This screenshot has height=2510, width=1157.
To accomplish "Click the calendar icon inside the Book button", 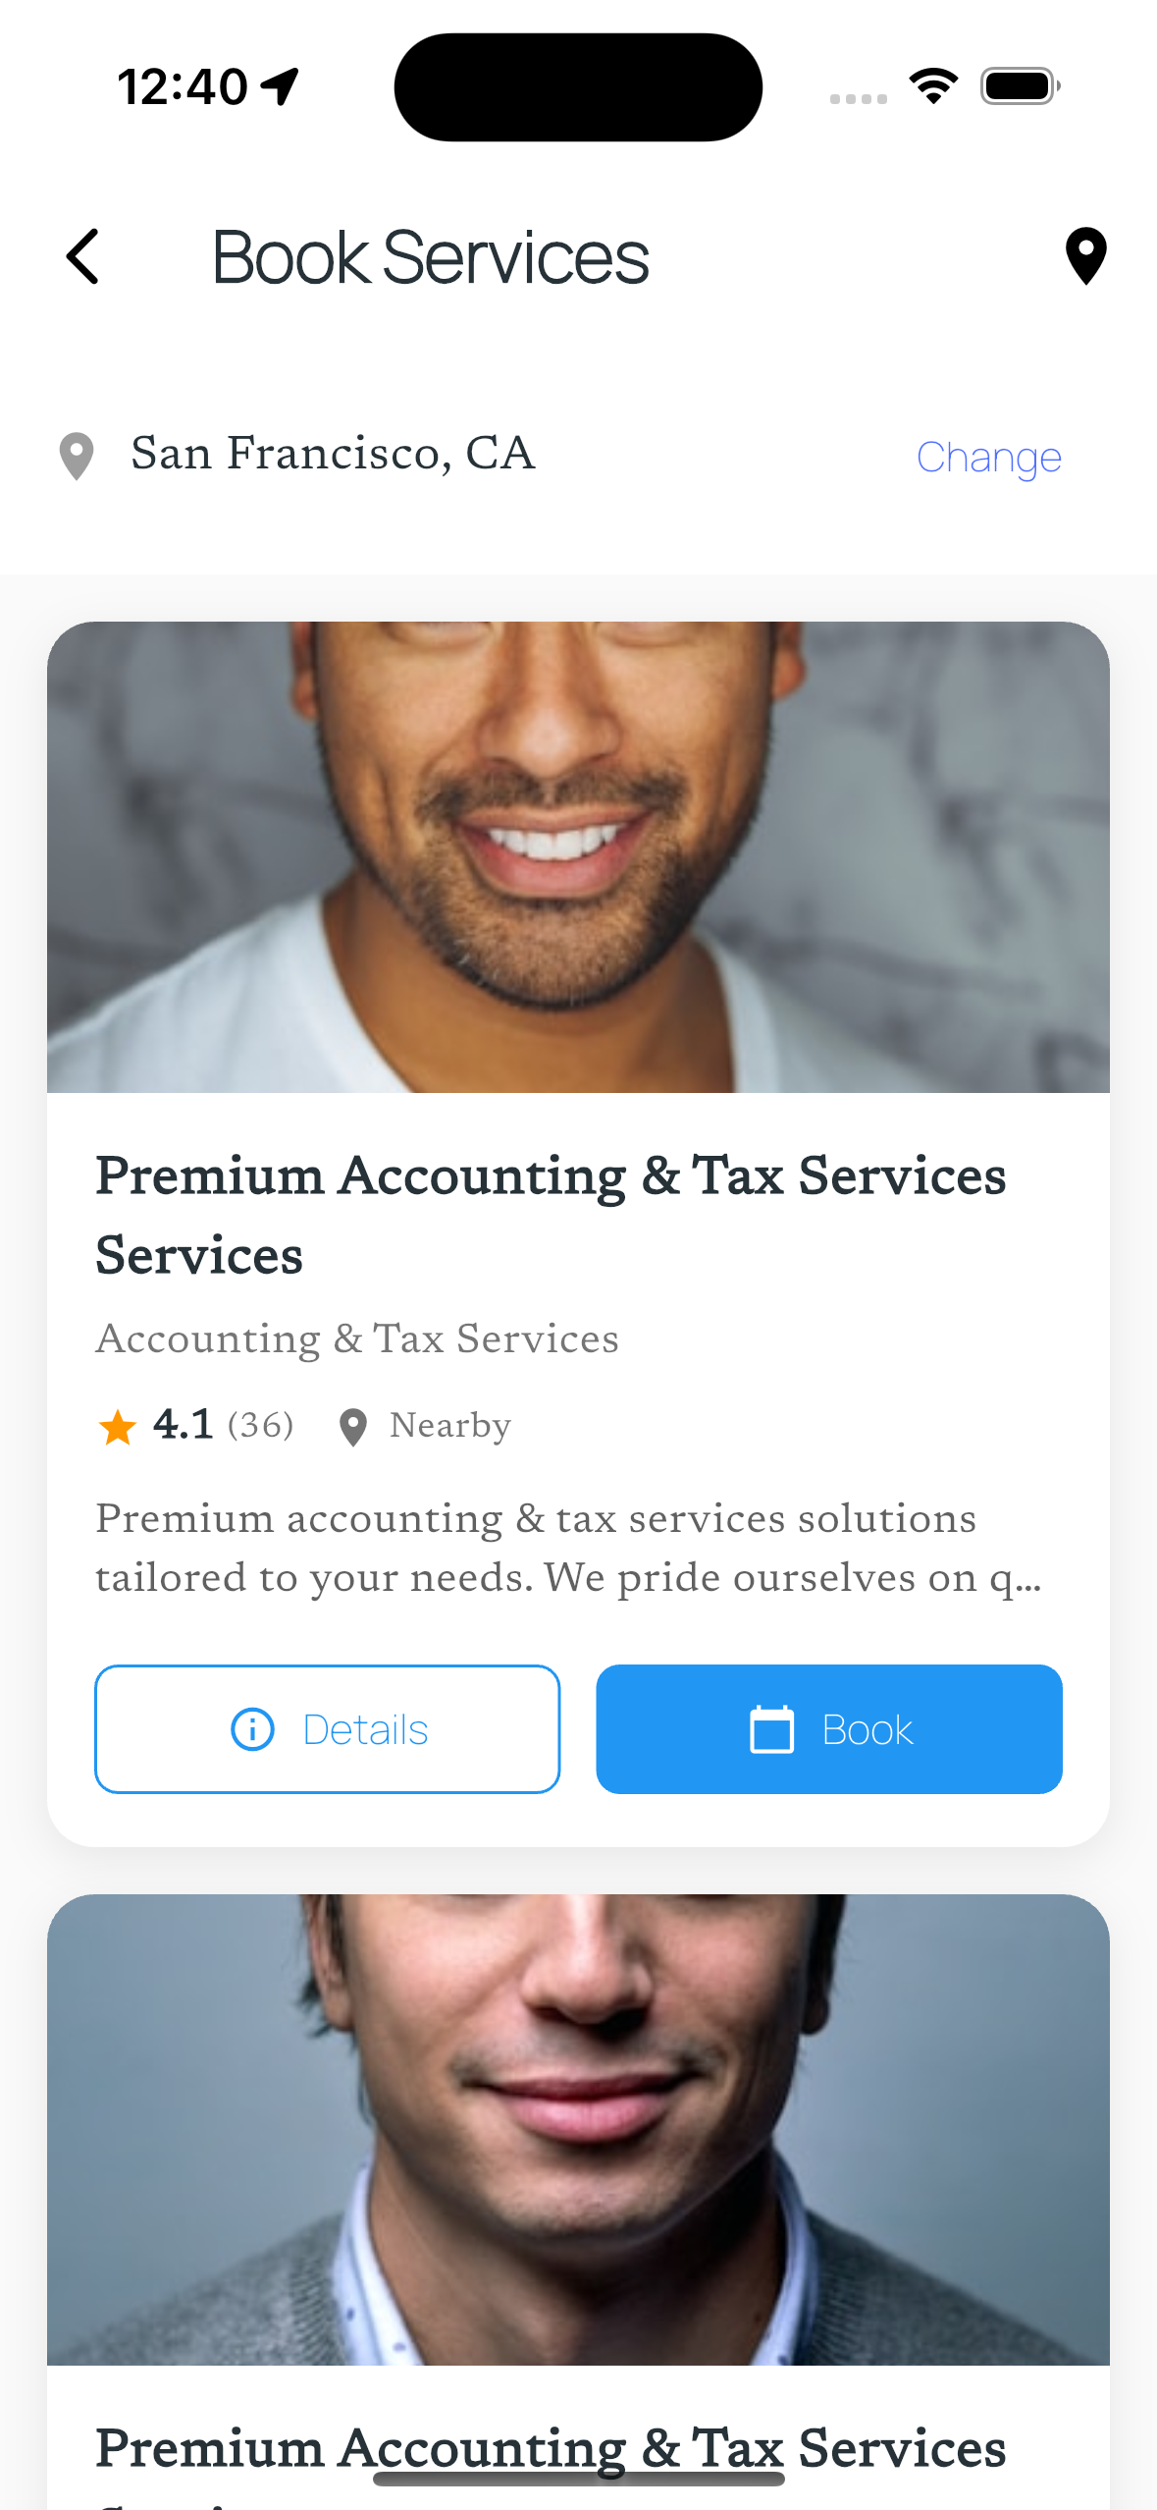I will (774, 1728).
